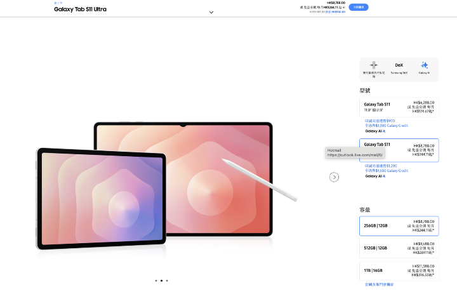Click the Galaxy AI sparkle feature icon
The image size is (457, 292).
pos(424,65)
